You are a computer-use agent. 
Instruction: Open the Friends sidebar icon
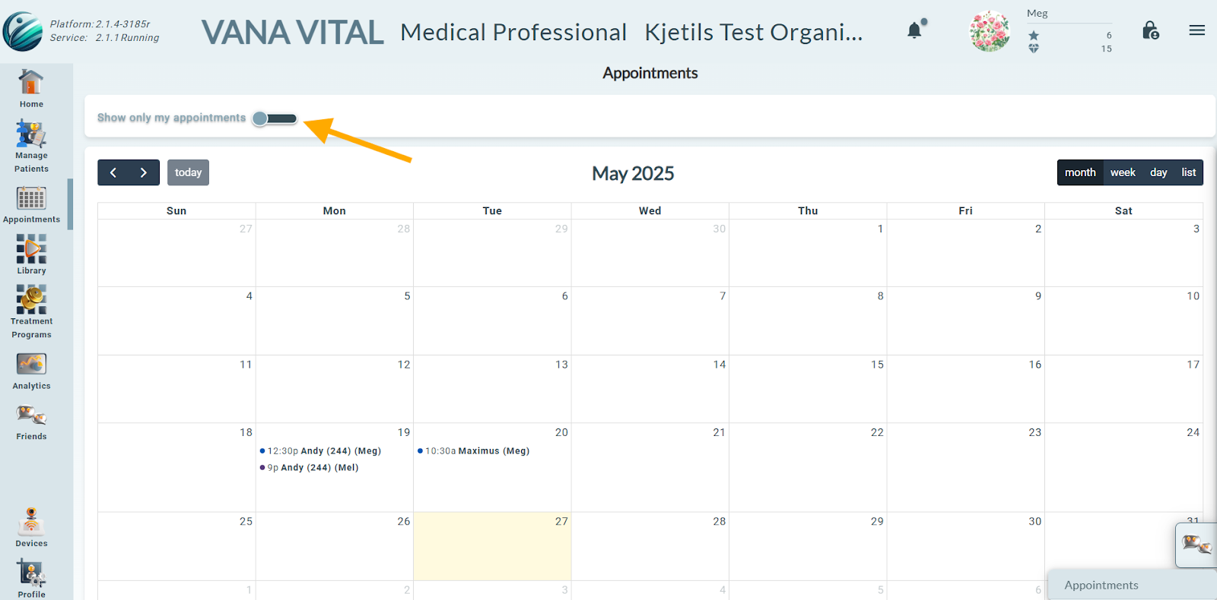pos(31,422)
